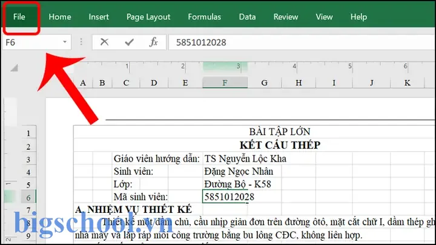
Task: Select row 4 header
Action: point(28,172)
